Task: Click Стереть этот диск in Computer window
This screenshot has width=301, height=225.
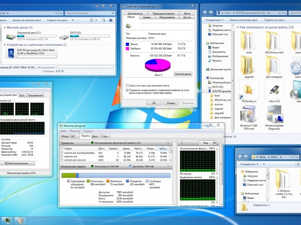Action: (57, 20)
